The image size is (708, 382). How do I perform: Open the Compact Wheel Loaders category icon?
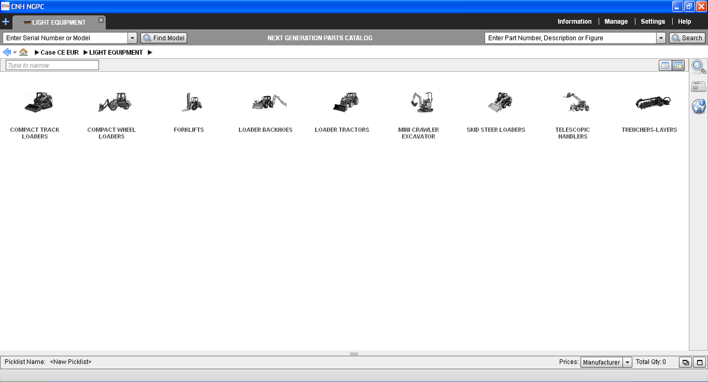[115, 102]
